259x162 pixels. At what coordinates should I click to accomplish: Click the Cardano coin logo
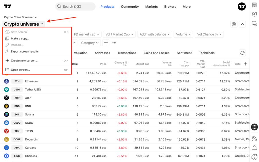pos(6,147)
